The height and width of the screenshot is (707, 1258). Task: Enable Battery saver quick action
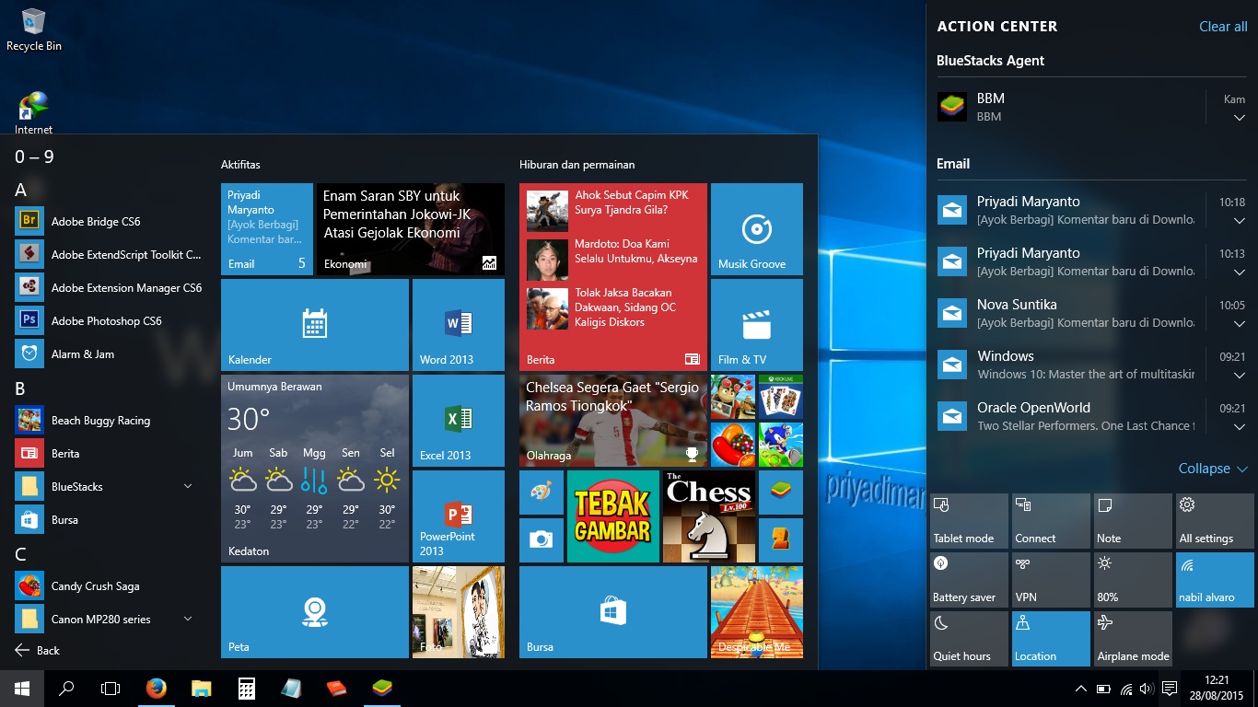click(969, 580)
